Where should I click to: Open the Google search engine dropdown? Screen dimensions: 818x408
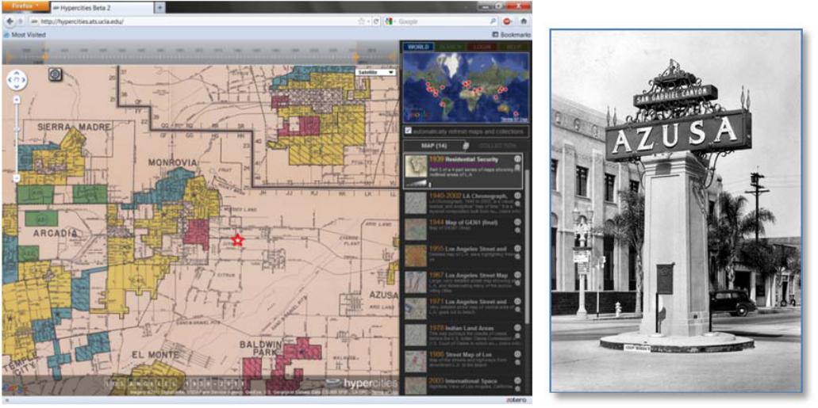coord(390,21)
